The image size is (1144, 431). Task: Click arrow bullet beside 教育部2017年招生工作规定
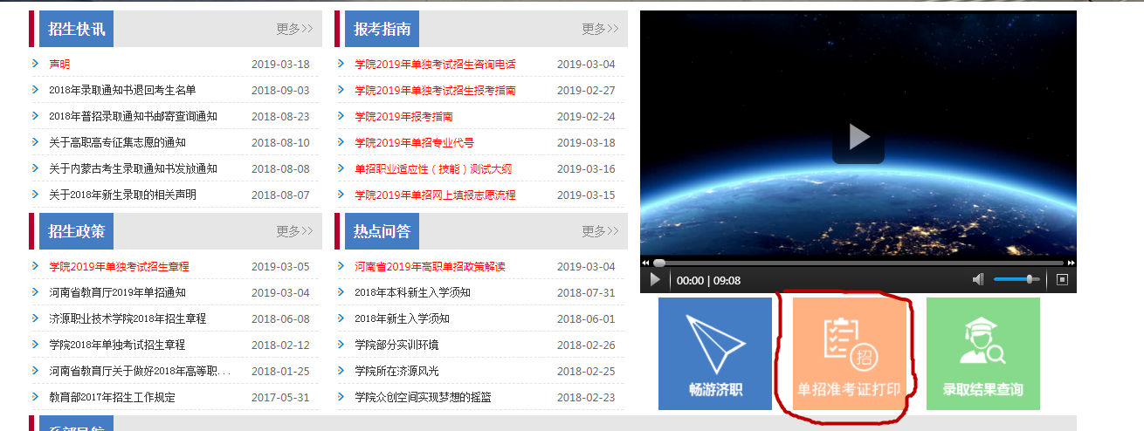(35, 397)
